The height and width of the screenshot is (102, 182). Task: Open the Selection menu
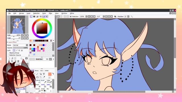[36, 13]
